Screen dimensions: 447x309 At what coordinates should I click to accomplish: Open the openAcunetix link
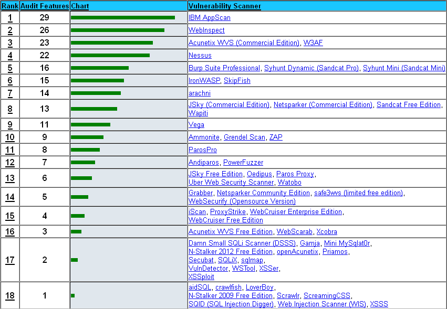point(297,252)
